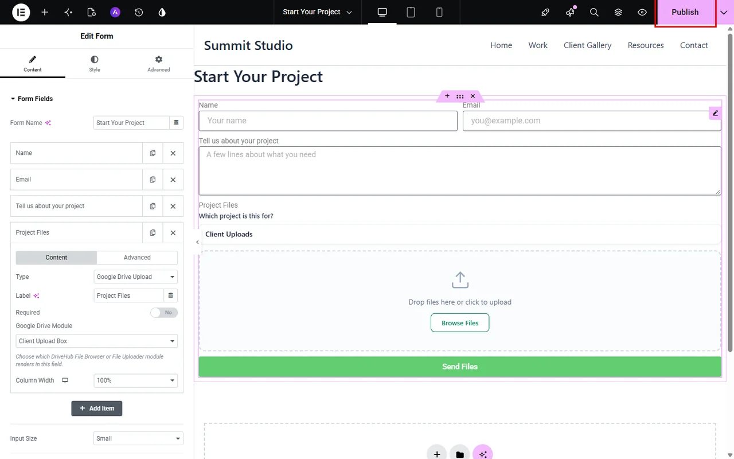Click the rocket icon in top bar
734x459 pixels.
pos(545,12)
